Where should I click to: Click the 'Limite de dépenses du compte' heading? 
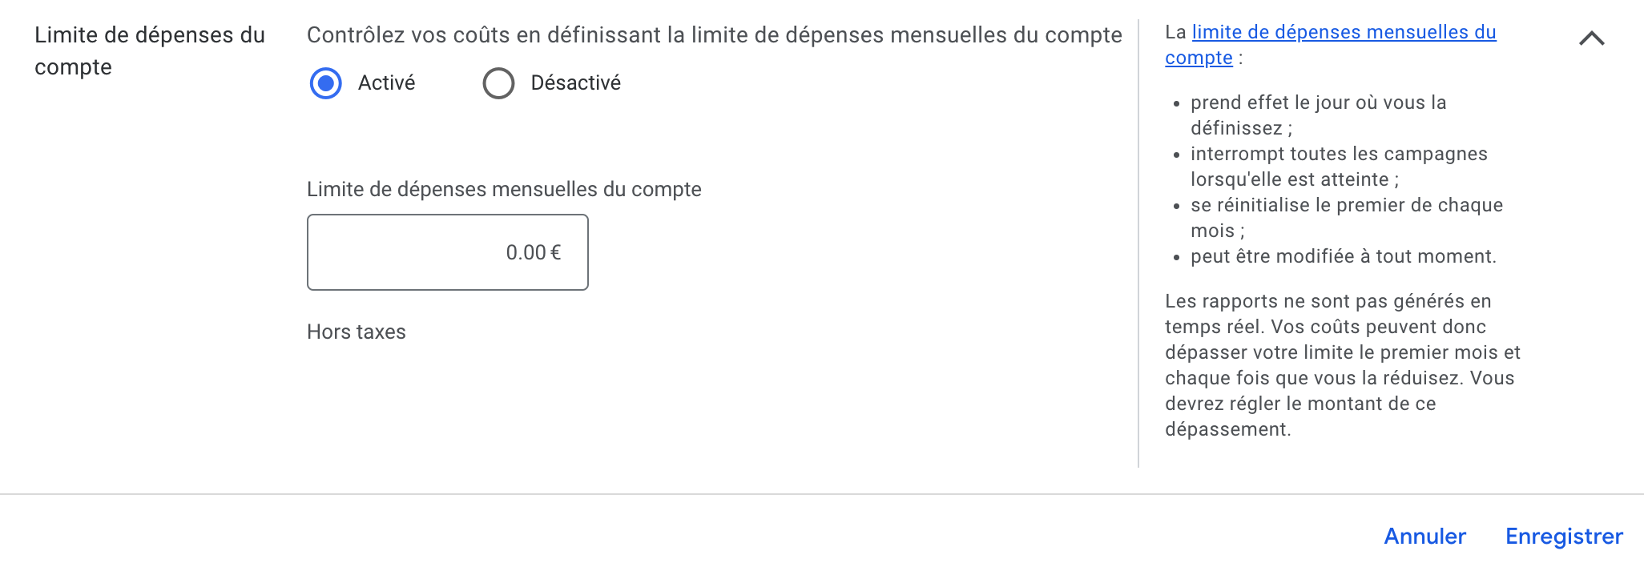pos(149,50)
